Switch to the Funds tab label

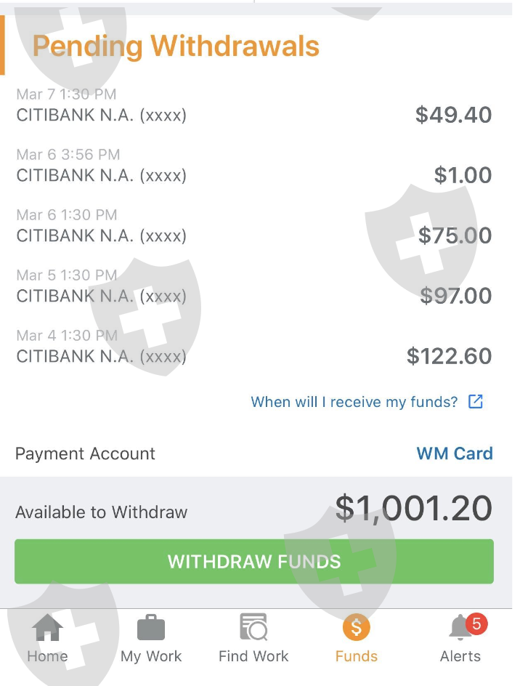[x=356, y=656]
